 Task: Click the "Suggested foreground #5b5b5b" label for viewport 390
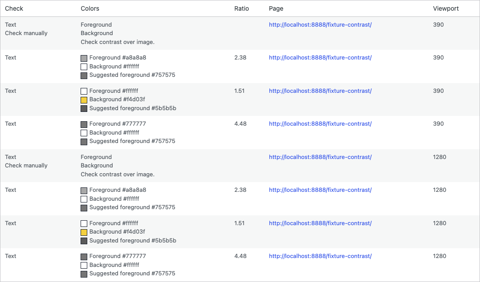(133, 108)
